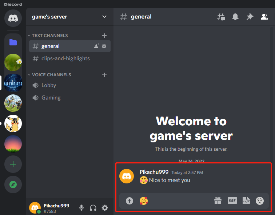Expand game's server dropdown menu
The width and height of the screenshot is (275, 215).
[x=104, y=17]
